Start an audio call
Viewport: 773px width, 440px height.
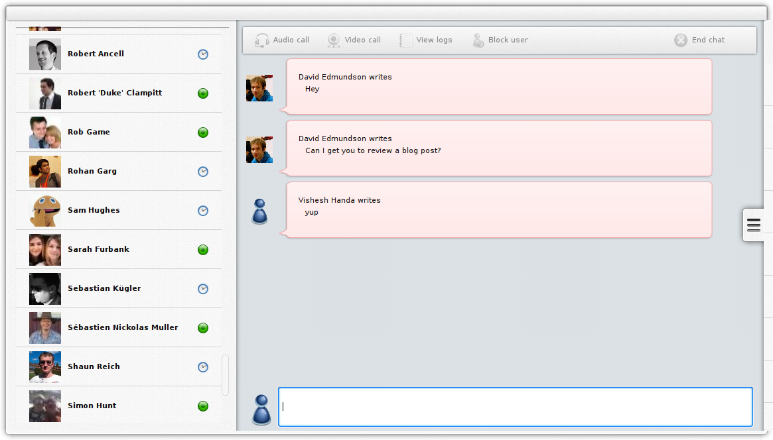tap(282, 40)
